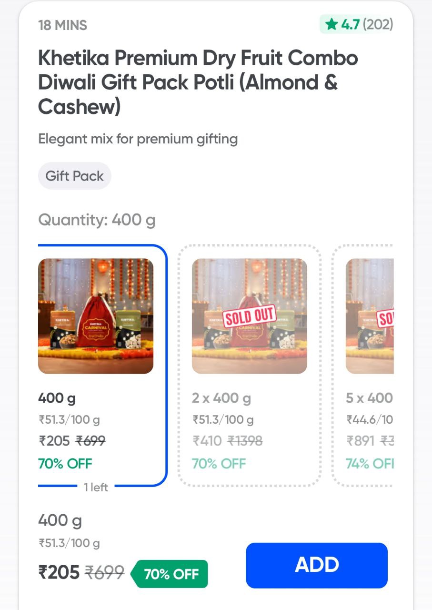The height and width of the screenshot is (610, 432).
Task: Open the 4.7 rating reviews count
Action: 377,24
